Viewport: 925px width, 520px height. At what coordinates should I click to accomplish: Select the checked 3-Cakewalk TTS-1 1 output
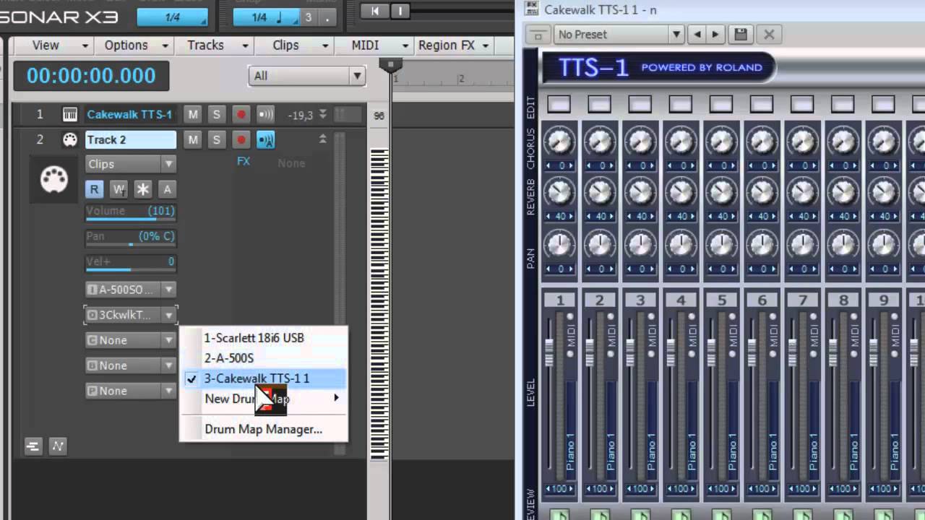point(264,378)
